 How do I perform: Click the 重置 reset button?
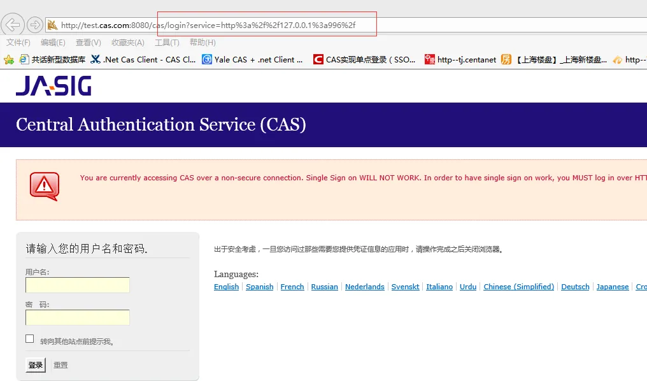click(60, 365)
